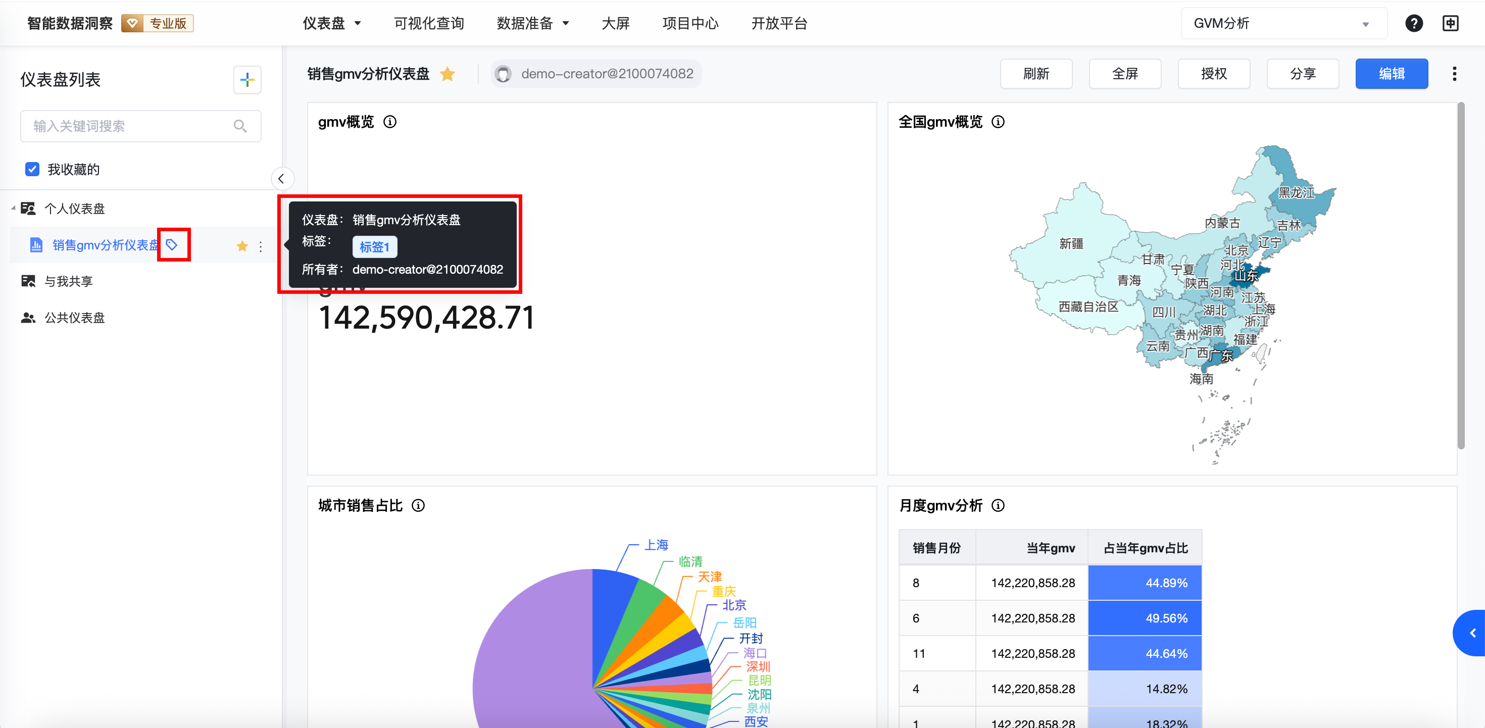Click info icon next to 月度gmv分析
This screenshot has height=728, width=1485.
click(x=998, y=505)
